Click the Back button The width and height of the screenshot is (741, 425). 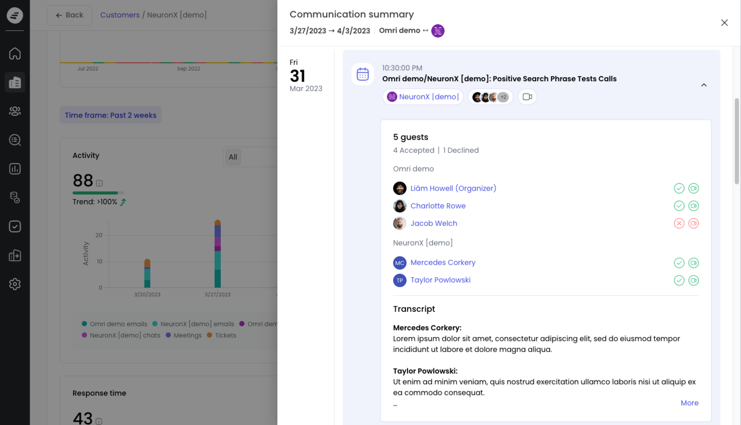coord(69,15)
